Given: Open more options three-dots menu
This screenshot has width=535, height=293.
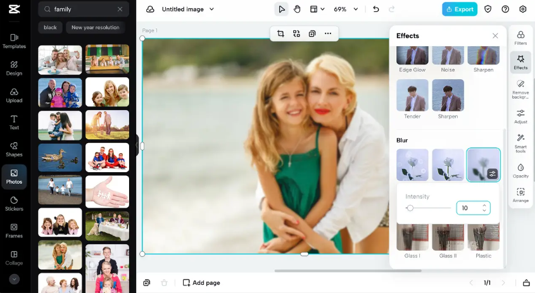Looking at the screenshot, I should 328,34.
